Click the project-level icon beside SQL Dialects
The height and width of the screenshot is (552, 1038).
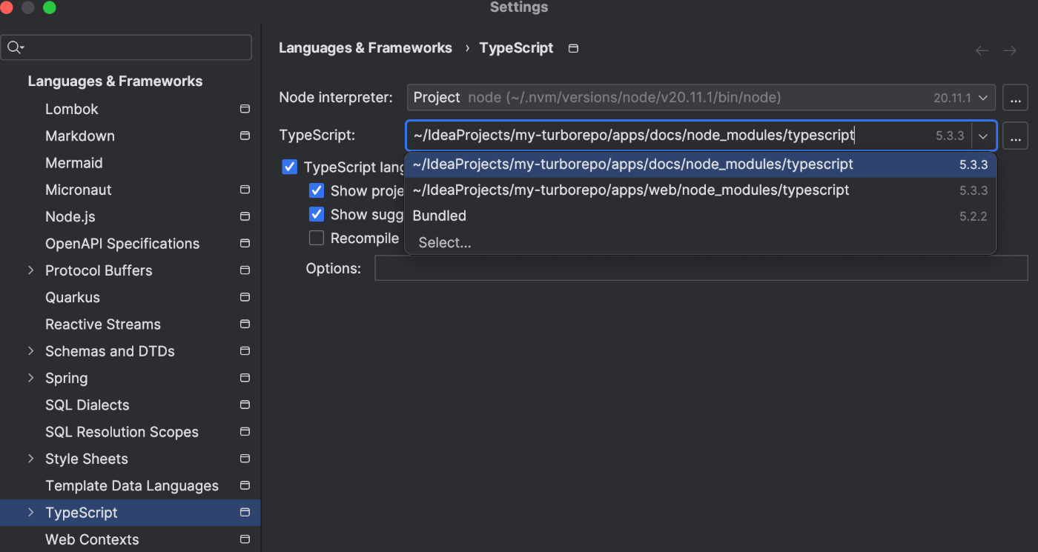(x=245, y=405)
